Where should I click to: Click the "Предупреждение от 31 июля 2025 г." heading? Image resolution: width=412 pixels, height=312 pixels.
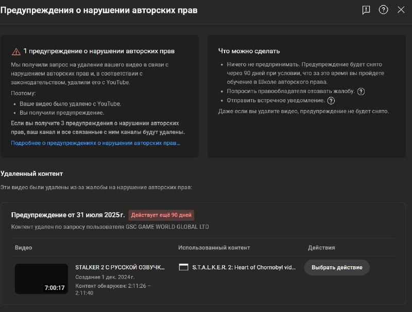coord(68,215)
